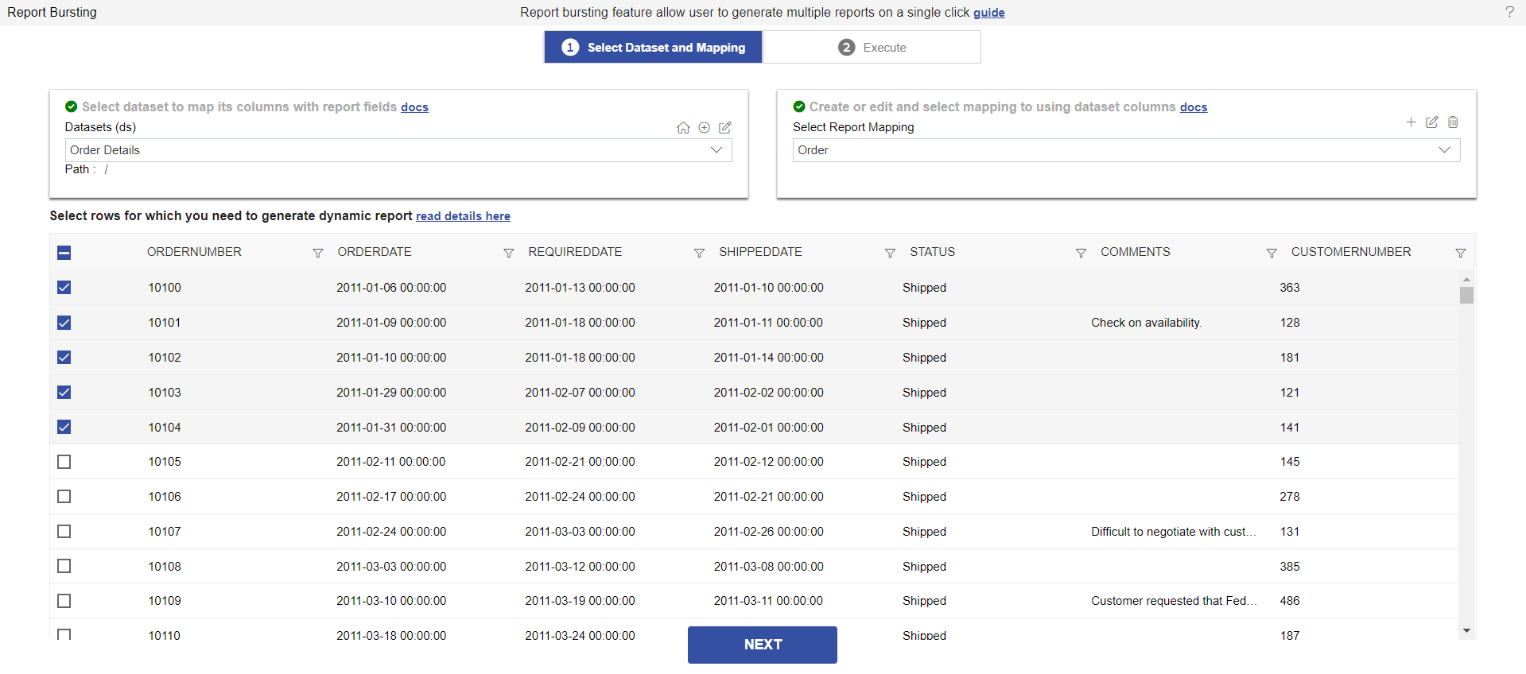Uncheck order 10102 row
This screenshot has width=1526, height=674.
[x=64, y=358]
